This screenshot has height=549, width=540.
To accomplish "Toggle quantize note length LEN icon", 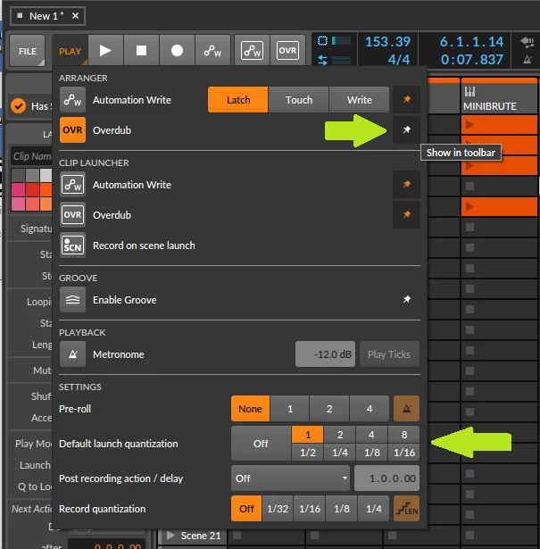I will point(406,509).
